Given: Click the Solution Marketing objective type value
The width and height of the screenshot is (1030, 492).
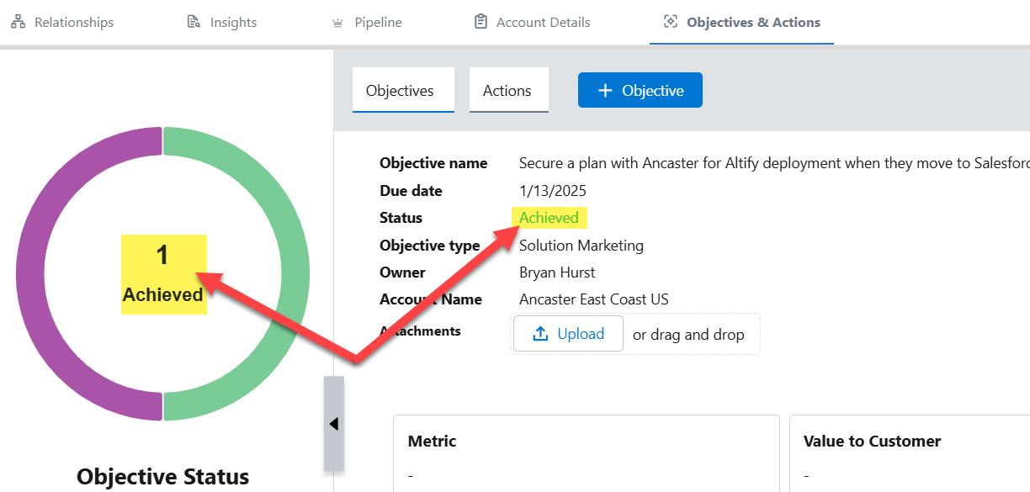Looking at the screenshot, I should (x=581, y=246).
